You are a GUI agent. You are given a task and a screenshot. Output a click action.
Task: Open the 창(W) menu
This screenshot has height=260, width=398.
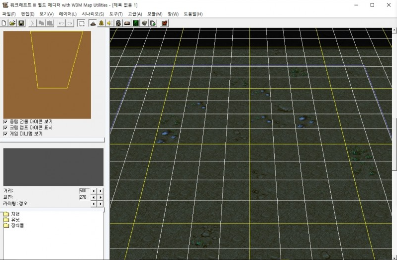(173, 14)
